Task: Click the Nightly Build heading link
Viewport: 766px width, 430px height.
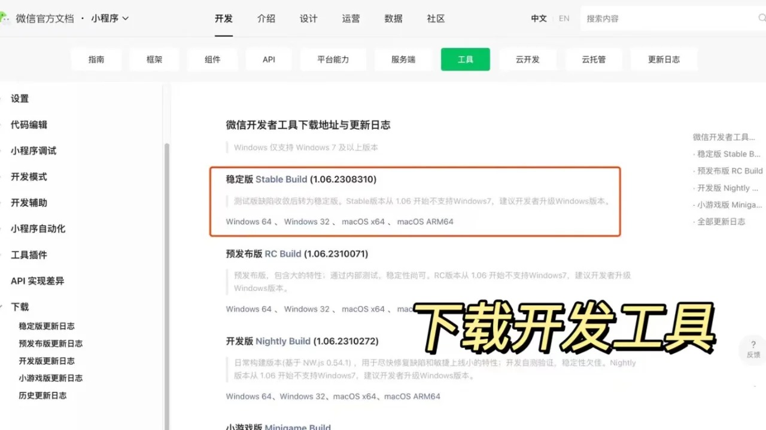Action: [x=283, y=341]
